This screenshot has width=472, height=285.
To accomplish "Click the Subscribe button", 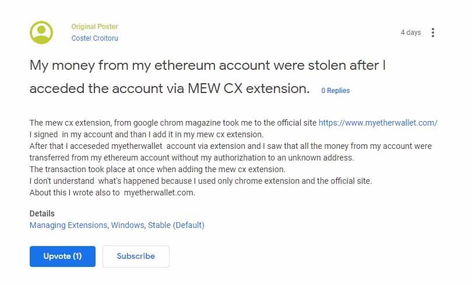I will click(136, 256).
